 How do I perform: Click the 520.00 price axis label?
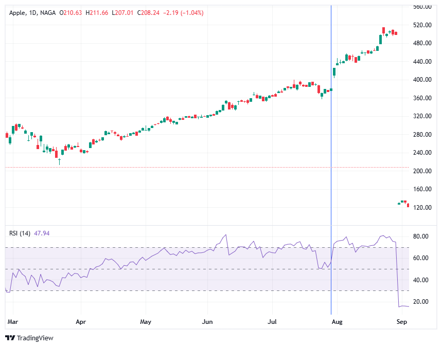[421, 25]
